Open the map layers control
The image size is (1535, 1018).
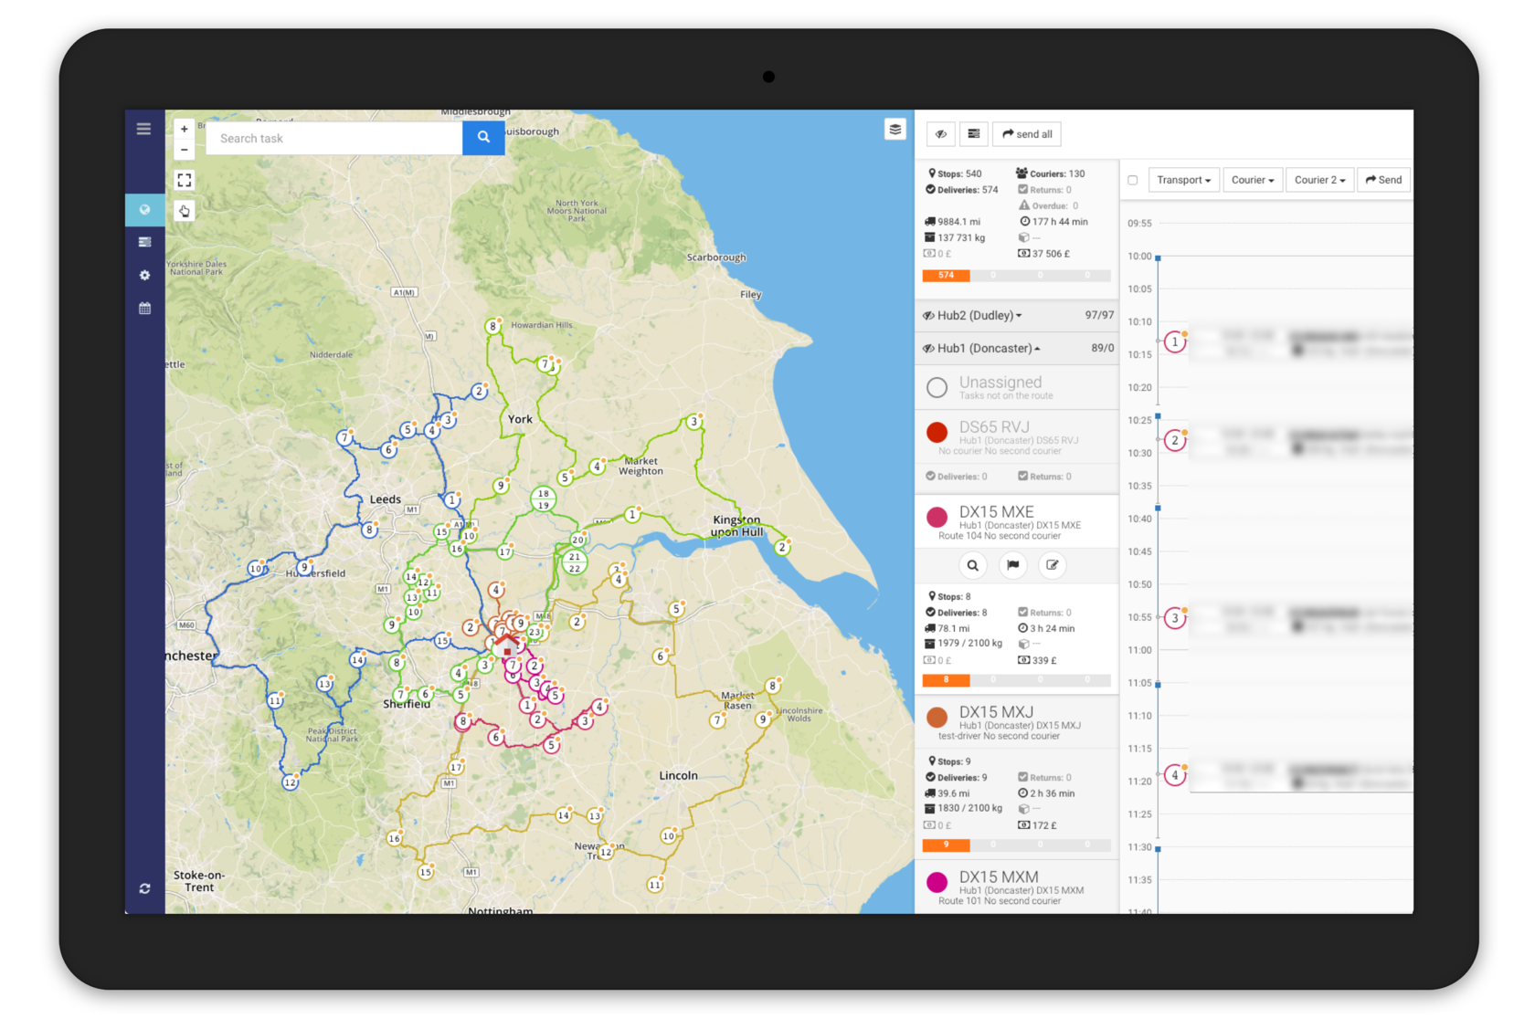(895, 130)
